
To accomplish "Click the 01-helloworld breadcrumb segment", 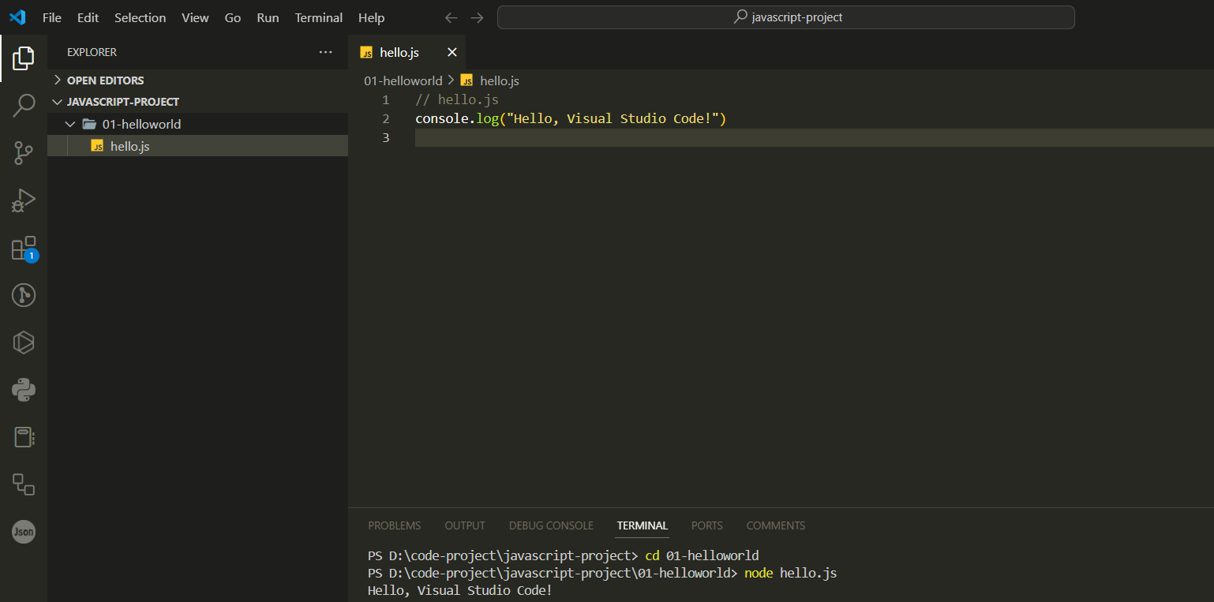I will click(x=403, y=80).
